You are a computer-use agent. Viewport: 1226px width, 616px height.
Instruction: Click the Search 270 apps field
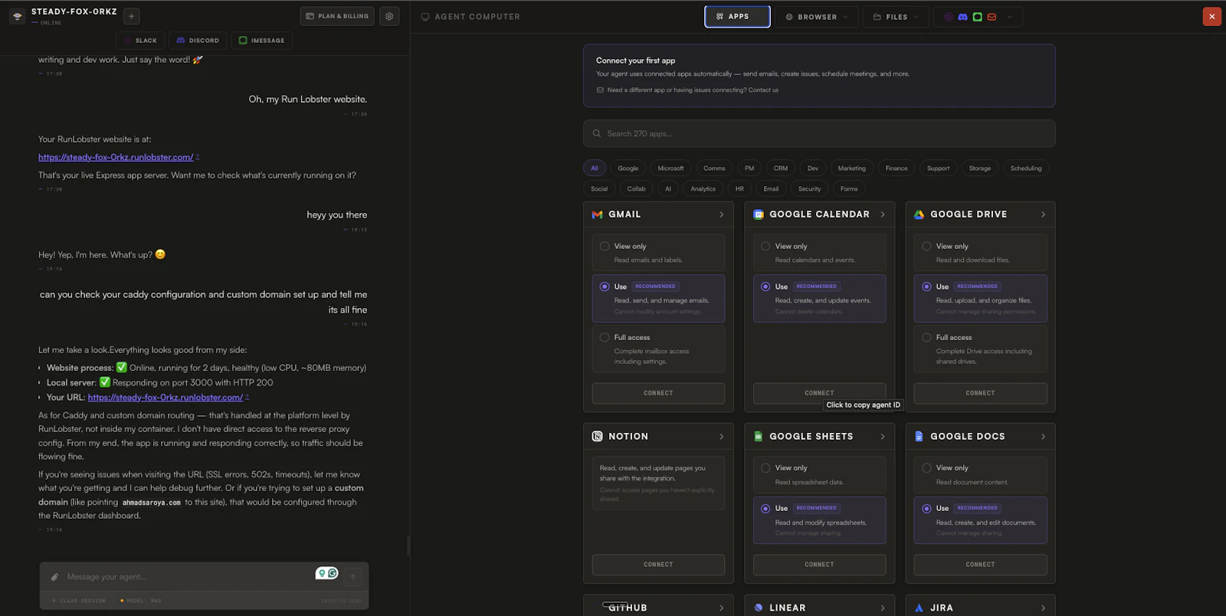(819, 133)
